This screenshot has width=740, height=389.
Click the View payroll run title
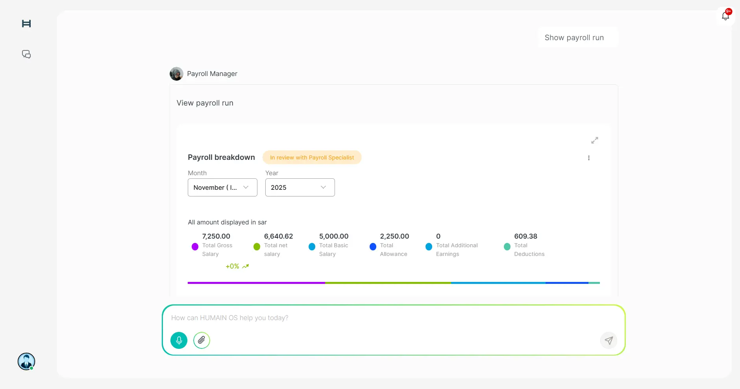click(x=205, y=103)
